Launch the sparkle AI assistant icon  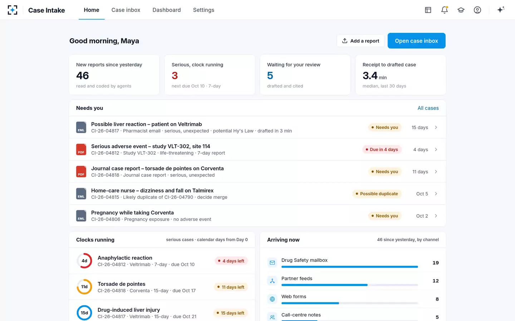[x=501, y=10]
